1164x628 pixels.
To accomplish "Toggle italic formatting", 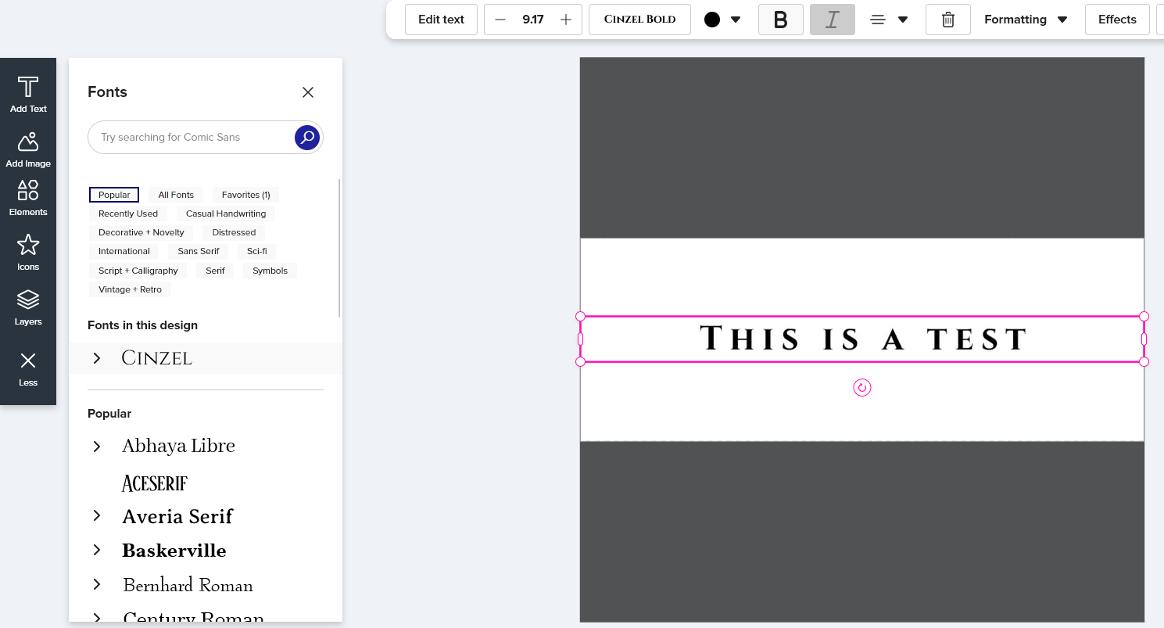I will (x=833, y=20).
